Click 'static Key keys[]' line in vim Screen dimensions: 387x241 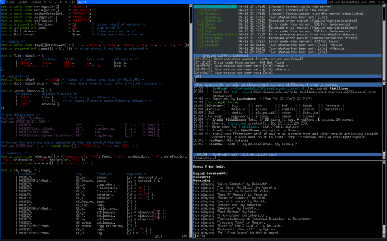pos(20,170)
